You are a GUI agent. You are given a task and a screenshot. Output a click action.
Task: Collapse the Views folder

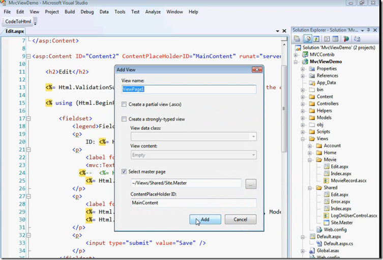[x=303, y=139]
